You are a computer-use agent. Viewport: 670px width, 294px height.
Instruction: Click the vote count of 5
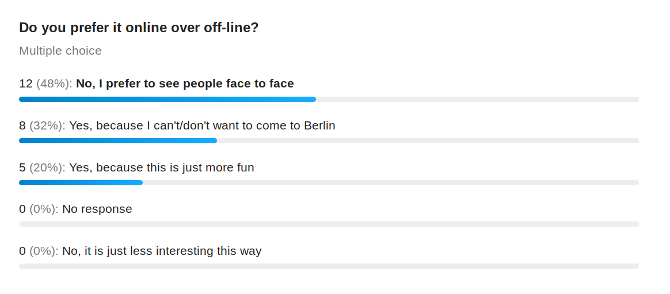click(x=22, y=167)
